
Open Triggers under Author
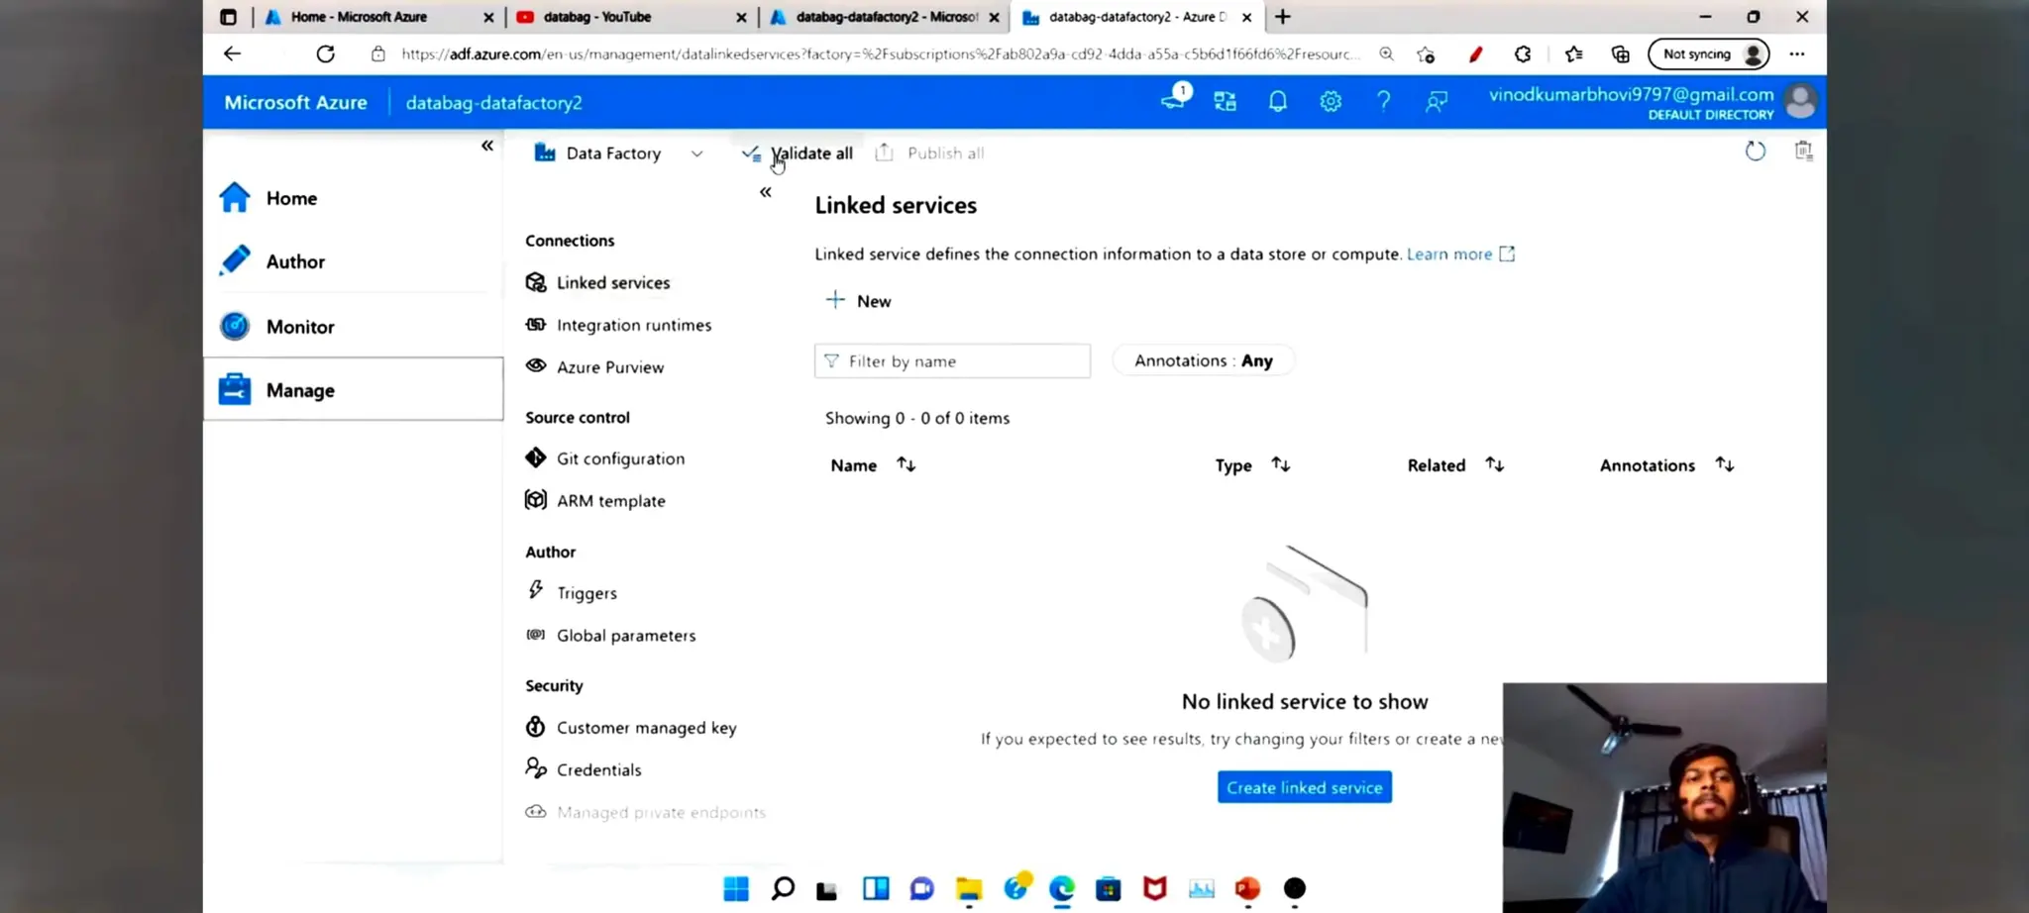(572, 593)
